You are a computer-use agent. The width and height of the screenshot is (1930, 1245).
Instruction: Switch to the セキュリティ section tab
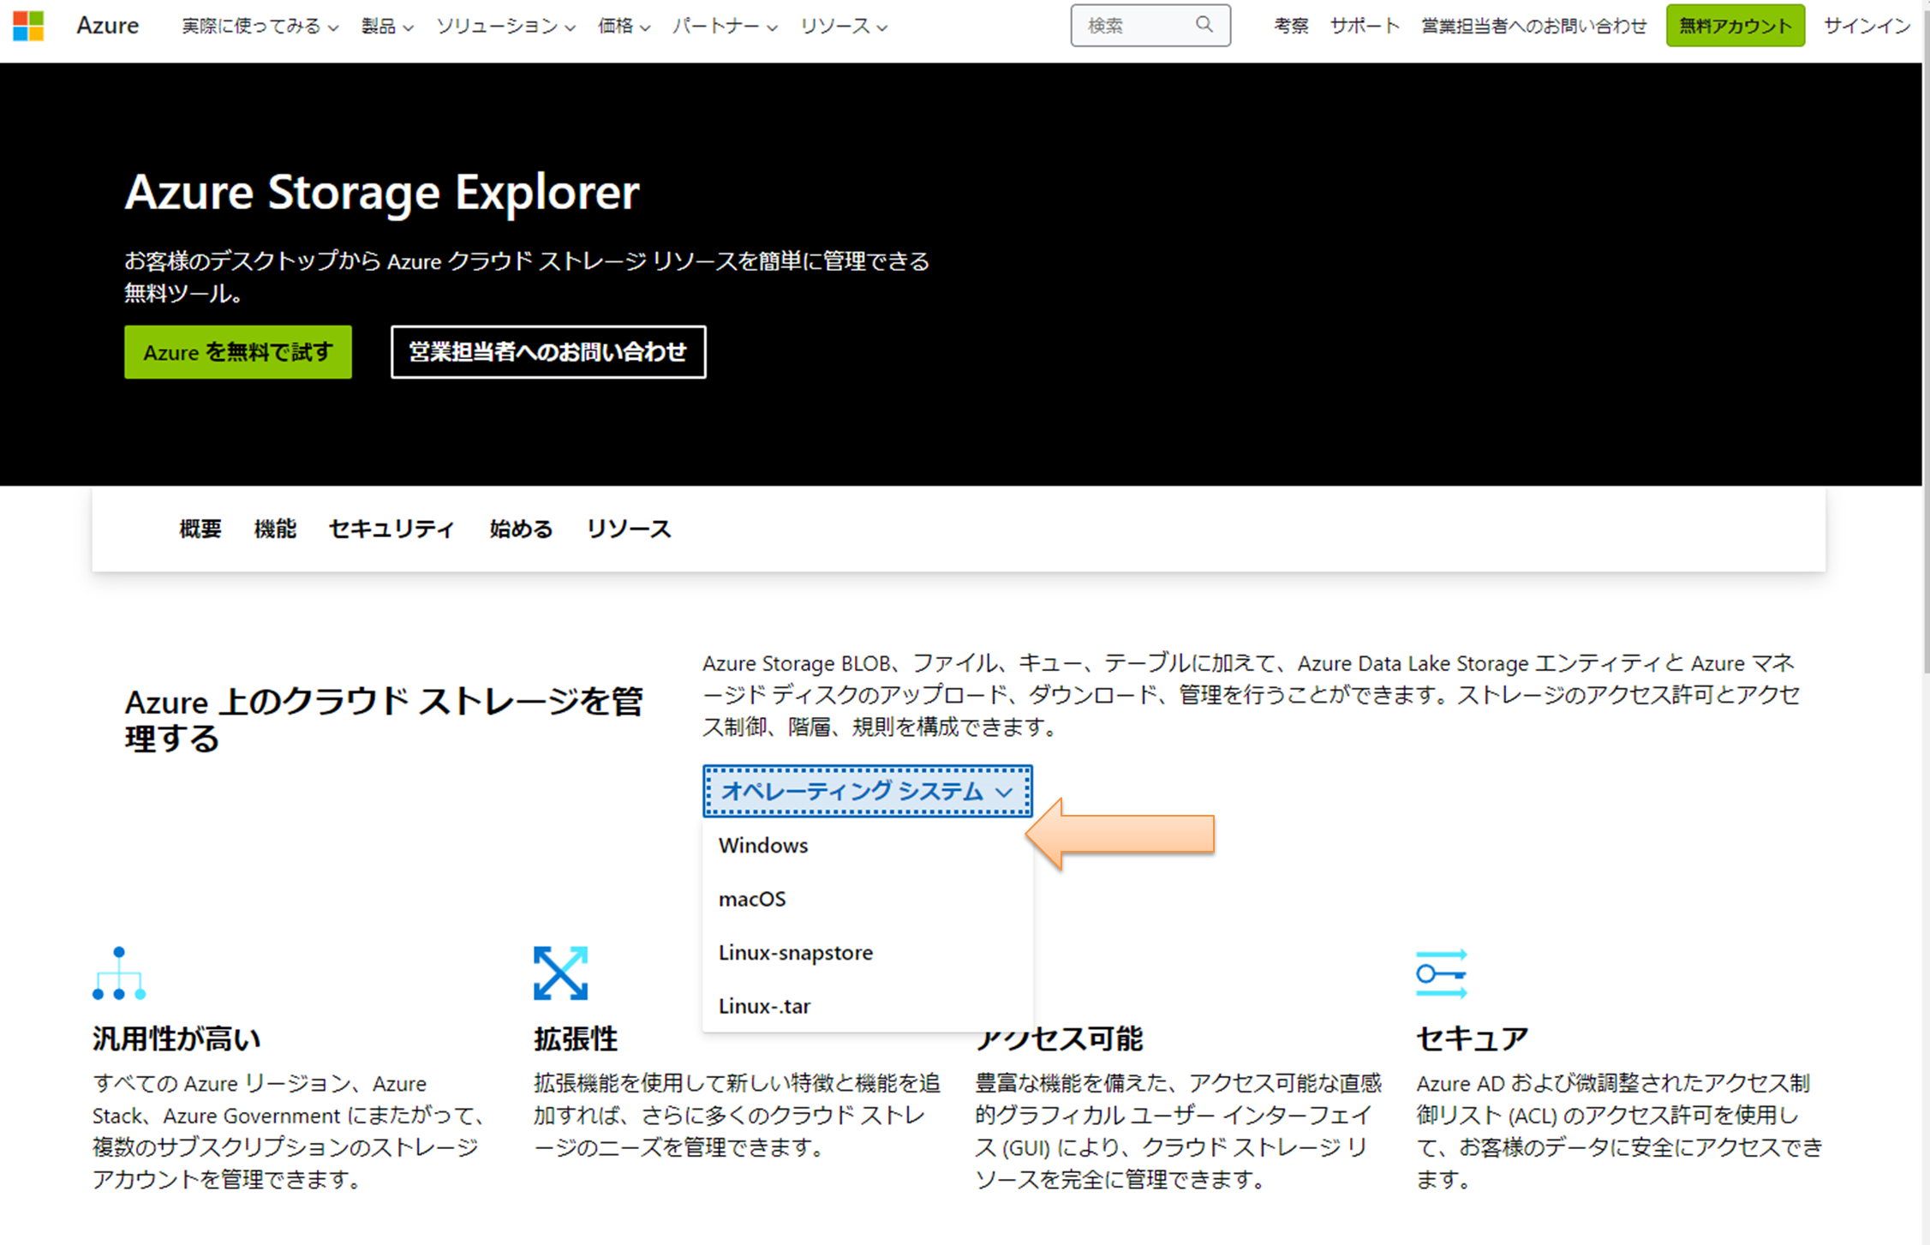(x=391, y=529)
